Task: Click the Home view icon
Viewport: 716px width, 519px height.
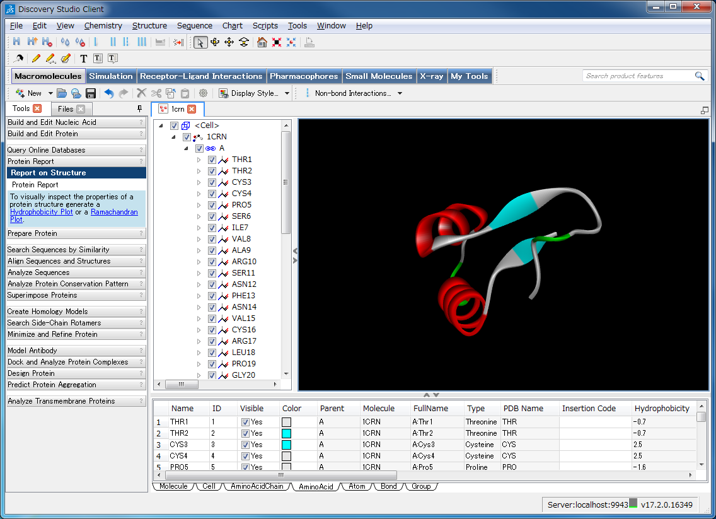Action: (262, 42)
